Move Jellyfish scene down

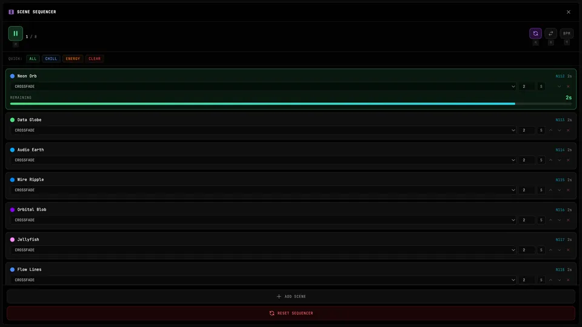click(560, 250)
